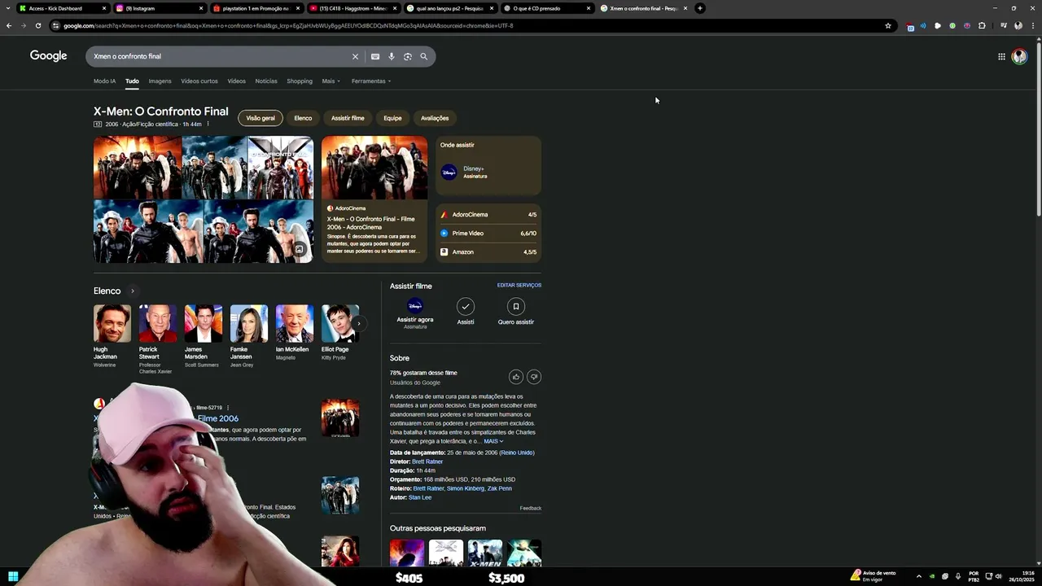Open the Chrome extensions puzzle menu
Viewport: 1042px width, 586px height.
click(982, 25)
